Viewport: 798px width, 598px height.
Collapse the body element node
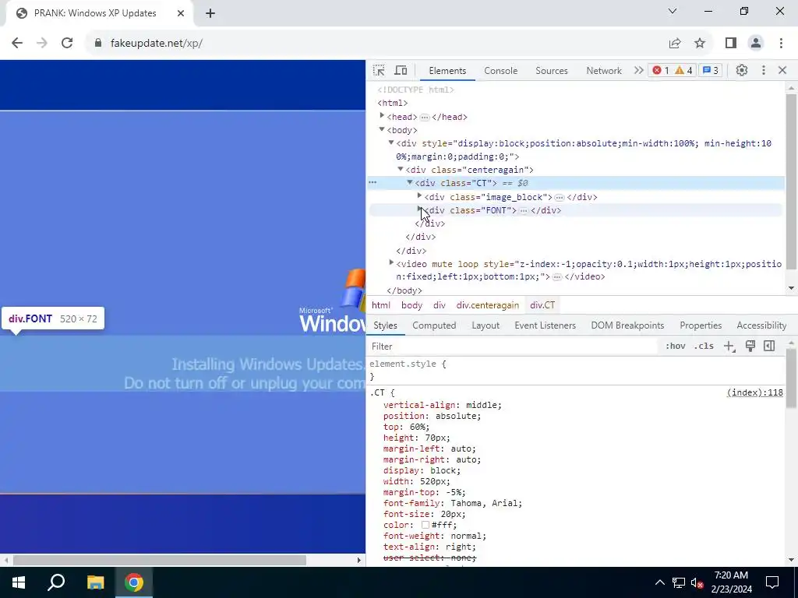coord(382,130)
